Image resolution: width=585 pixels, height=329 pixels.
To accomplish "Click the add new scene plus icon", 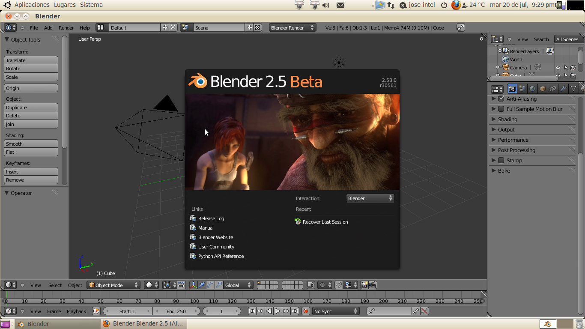I will coord(250,27).
